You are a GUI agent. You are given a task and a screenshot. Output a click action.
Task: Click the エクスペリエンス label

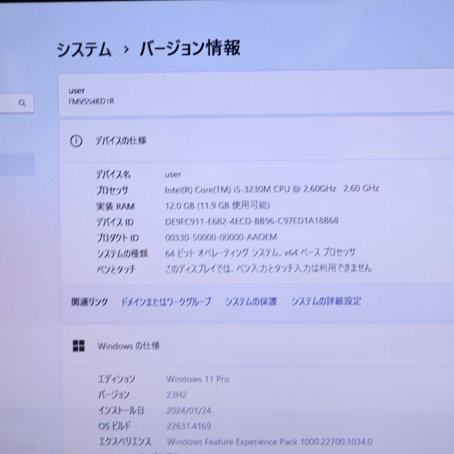point(124,442)
